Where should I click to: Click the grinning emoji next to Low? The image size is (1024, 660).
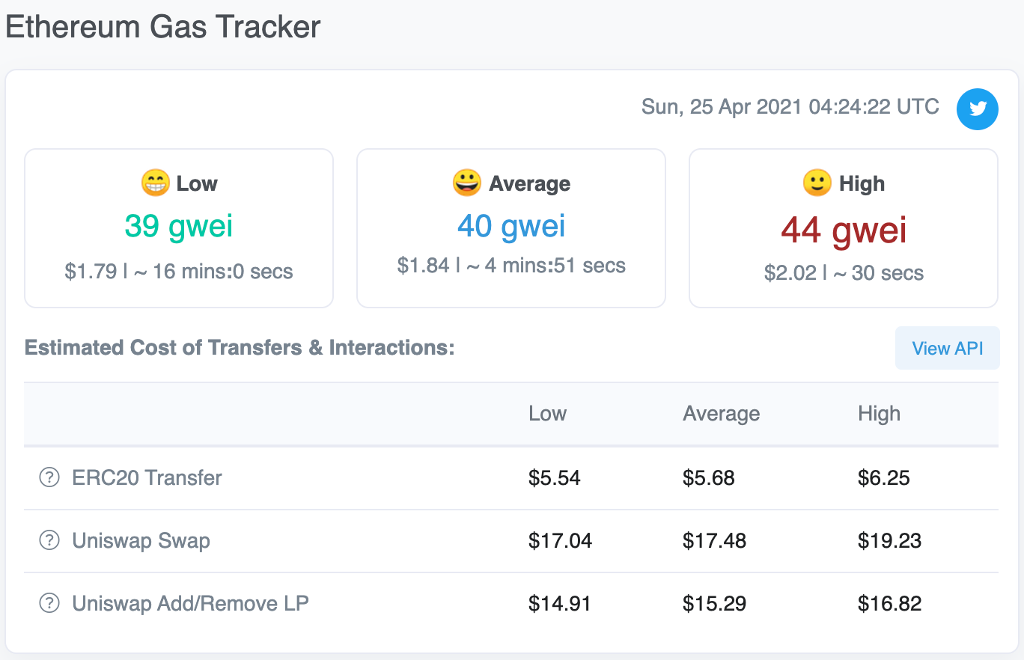click(155, 183)
